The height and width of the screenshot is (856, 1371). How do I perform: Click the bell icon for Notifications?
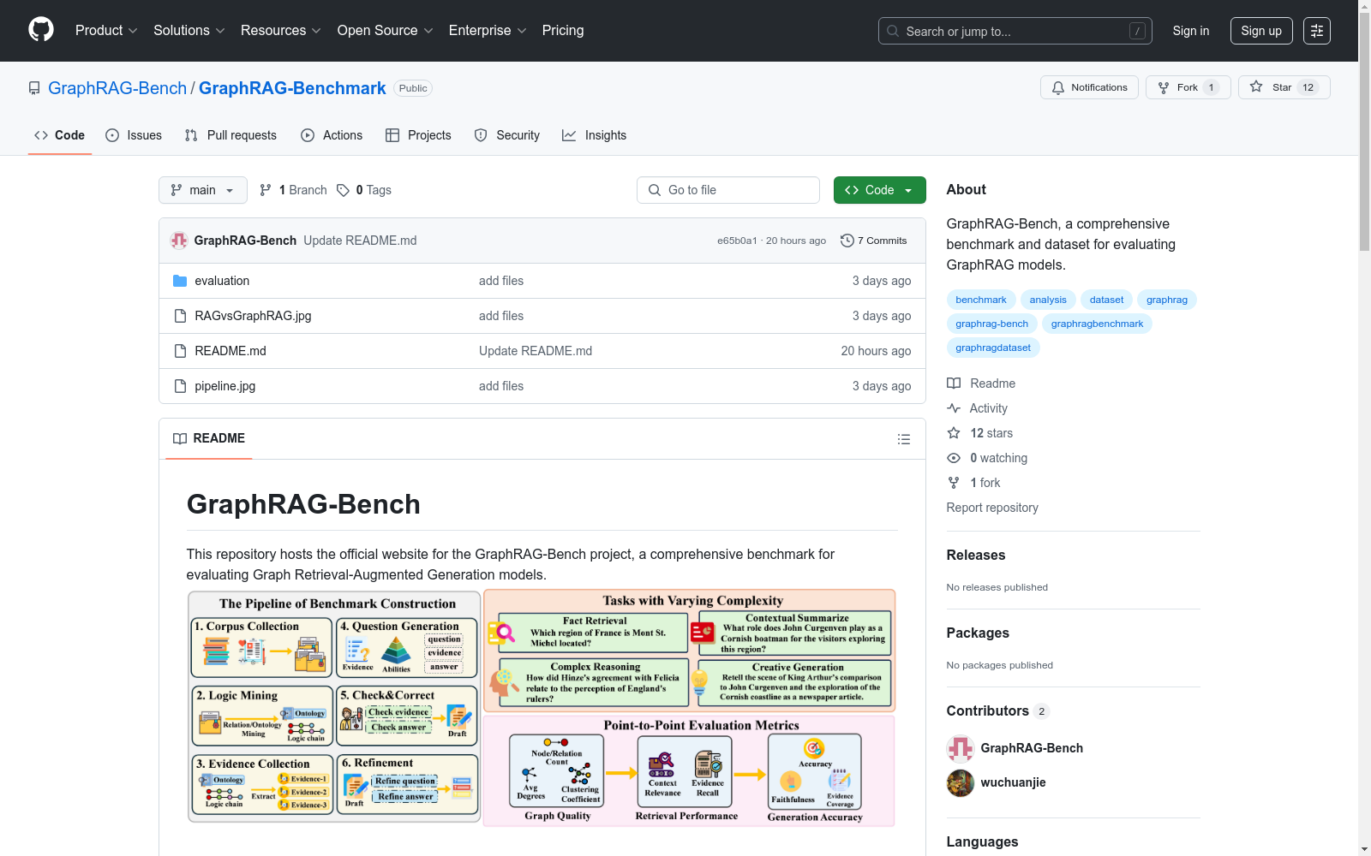[1058, 87]
